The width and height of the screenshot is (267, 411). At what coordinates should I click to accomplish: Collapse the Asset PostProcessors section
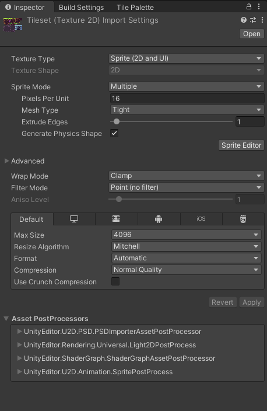6,319
